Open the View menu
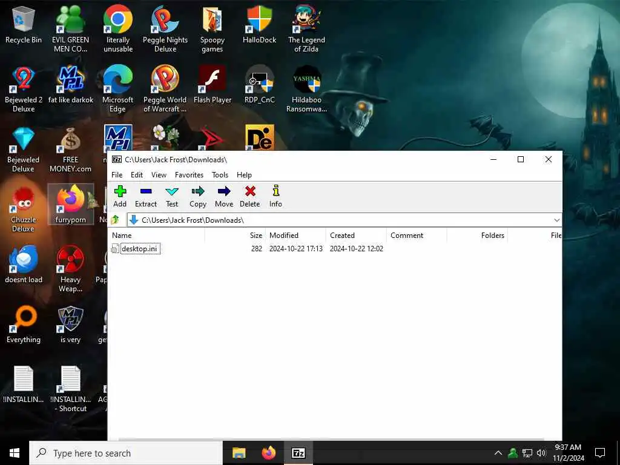Screen dimensions: 620x465 pyautogui.click(x=159, y=175)
